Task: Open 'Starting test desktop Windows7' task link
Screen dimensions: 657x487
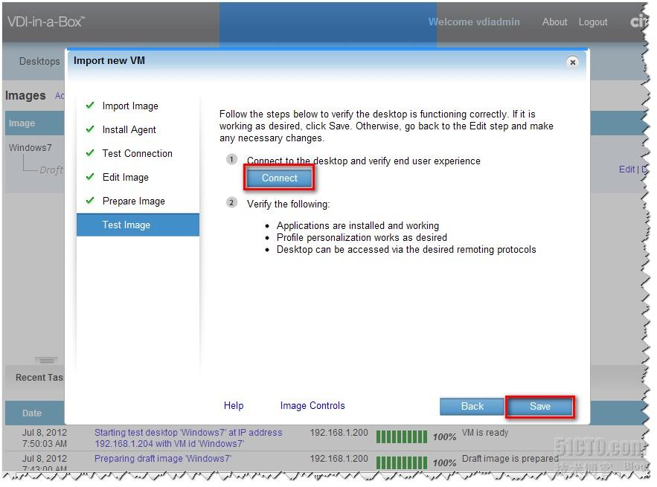Action: point(188,438)
